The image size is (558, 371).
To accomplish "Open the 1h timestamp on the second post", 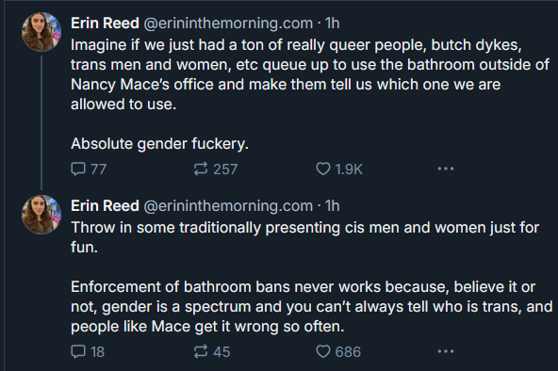I will pos(332,206).
